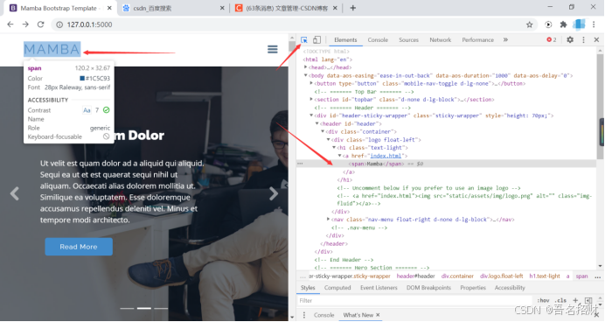Image resolution: width=605 pixels, height=322 pixels.
Task: Open the media control play icon
Action: click(x=548, y=24)
